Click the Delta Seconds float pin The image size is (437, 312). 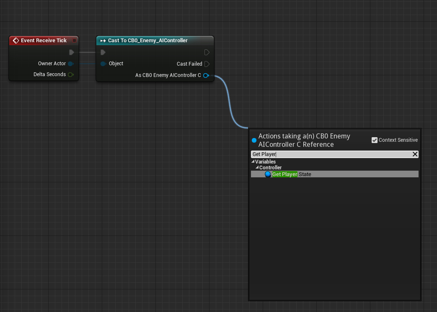[70, 74]
